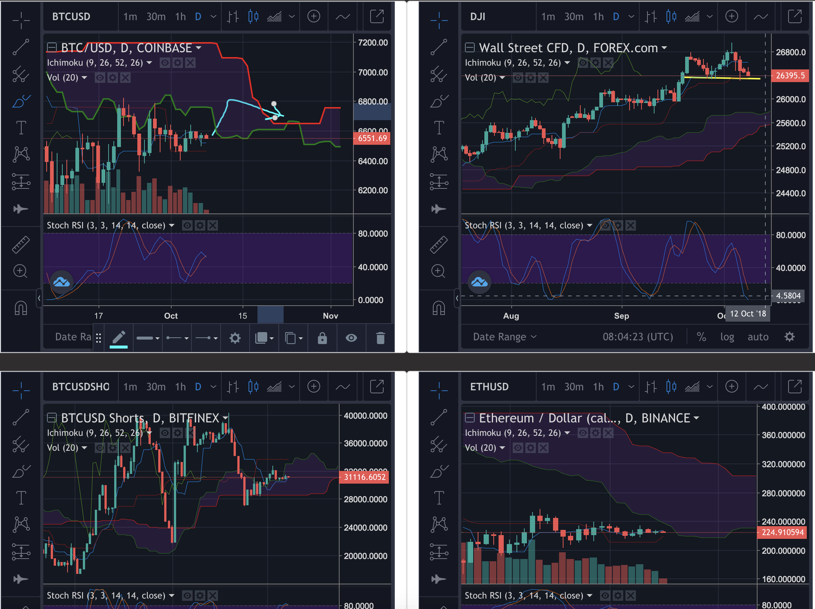Select the measure ruler tool in BTCUSD panel

point(21,245)
